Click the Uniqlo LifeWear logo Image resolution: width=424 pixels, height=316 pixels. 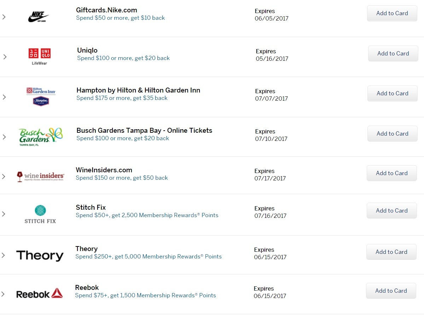(x=40, y=57)
